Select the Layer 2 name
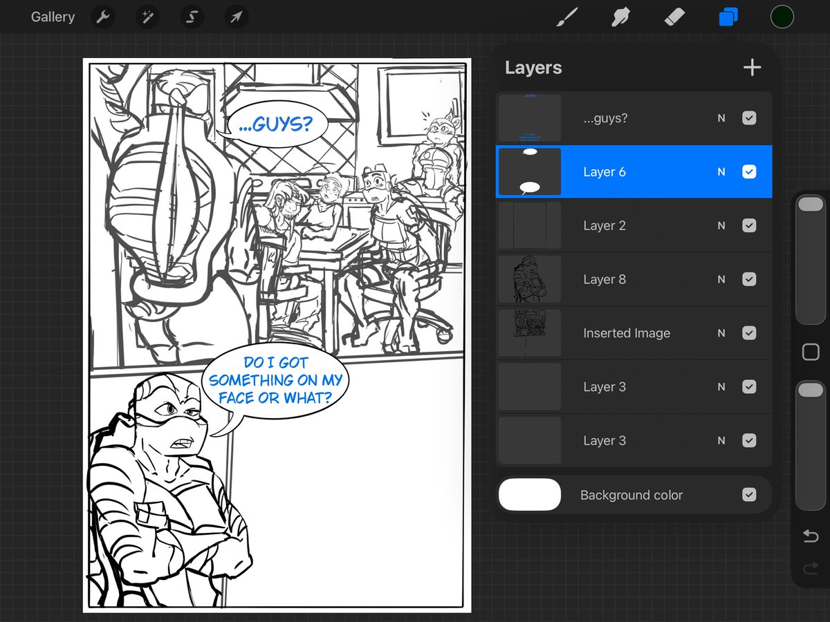 tap(605, 225)
